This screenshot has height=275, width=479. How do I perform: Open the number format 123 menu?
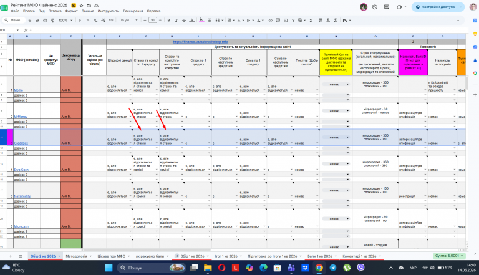(111, 21)
